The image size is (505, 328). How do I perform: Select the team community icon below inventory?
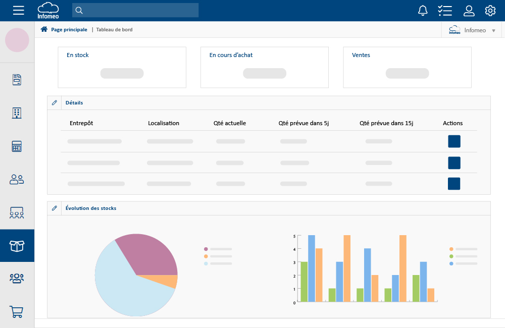tap(17, 279)
